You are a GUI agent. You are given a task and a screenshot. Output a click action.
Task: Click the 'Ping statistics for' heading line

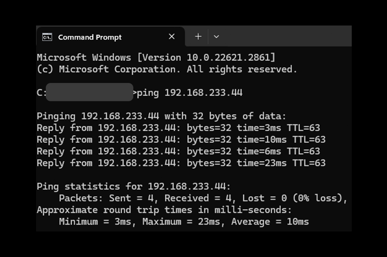134,187
